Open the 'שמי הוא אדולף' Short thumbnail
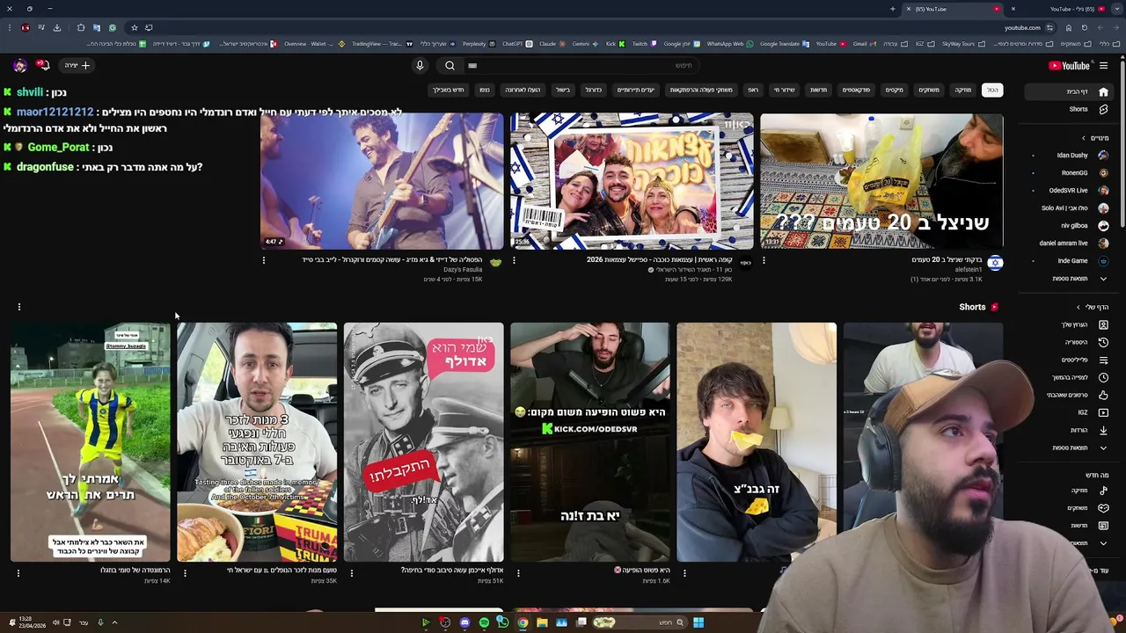Image resolution: width=1126 pixels, height=633 pixels. tap(423, 442)
